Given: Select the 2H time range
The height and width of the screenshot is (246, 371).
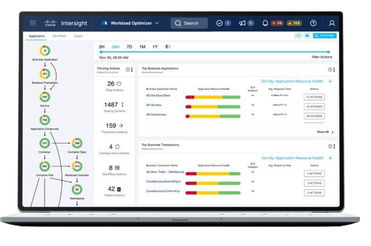Looking at the screenshot, I should pos(102,47).
